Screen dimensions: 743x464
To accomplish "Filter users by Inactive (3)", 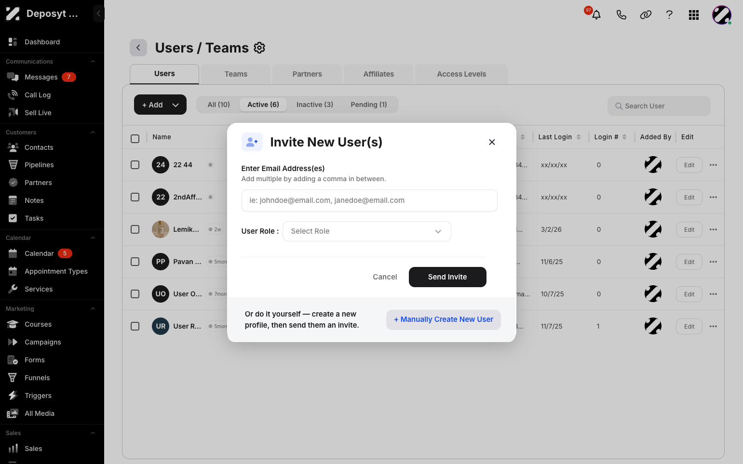I will (x=315, y=105).
